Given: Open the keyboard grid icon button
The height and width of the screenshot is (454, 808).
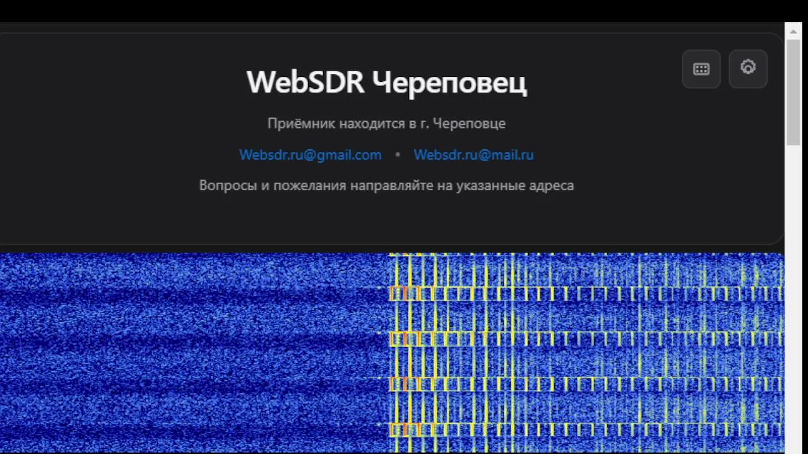Looking at the screenshot, I should coord(701,69).
